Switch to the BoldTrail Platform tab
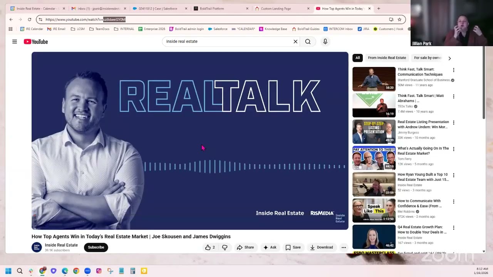The image size is (493, 277). point(221,8)
